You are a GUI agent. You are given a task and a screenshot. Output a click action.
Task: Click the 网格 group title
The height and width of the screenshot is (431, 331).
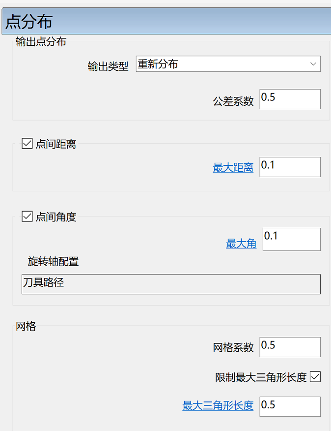click(26, 326)
